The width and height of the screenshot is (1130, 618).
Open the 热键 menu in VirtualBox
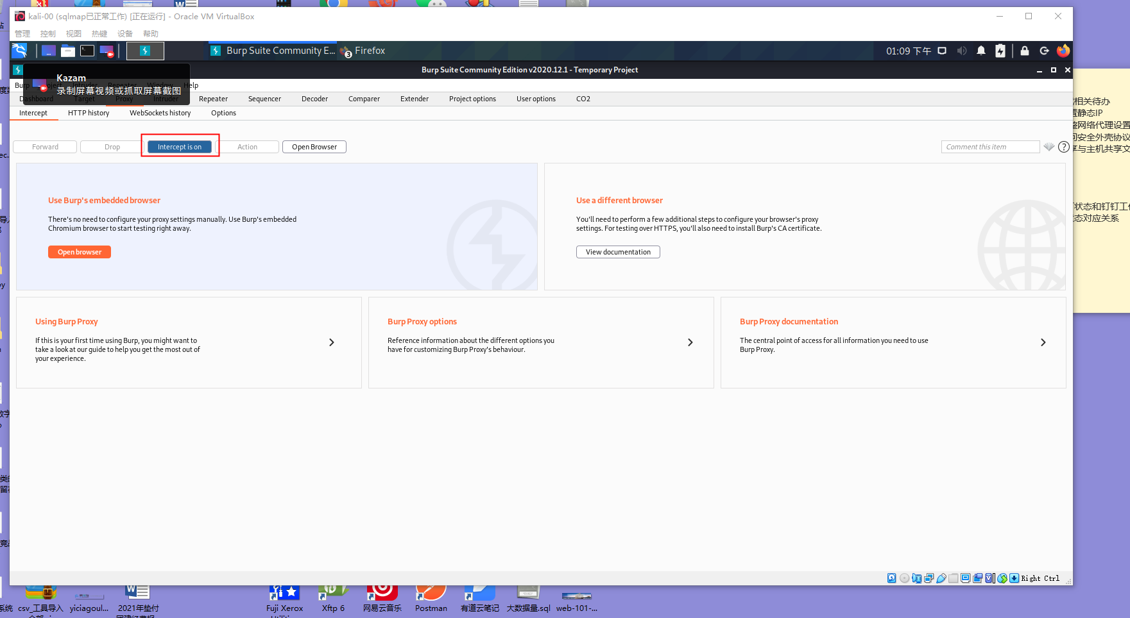tap(99, 33)
